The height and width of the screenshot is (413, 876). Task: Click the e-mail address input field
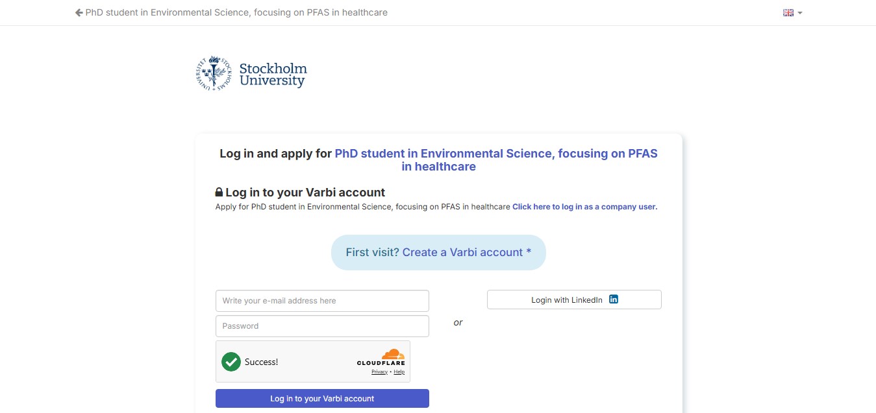322,301
